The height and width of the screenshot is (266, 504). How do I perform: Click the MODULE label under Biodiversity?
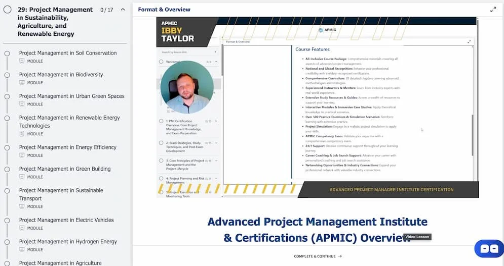pos(35,83)
